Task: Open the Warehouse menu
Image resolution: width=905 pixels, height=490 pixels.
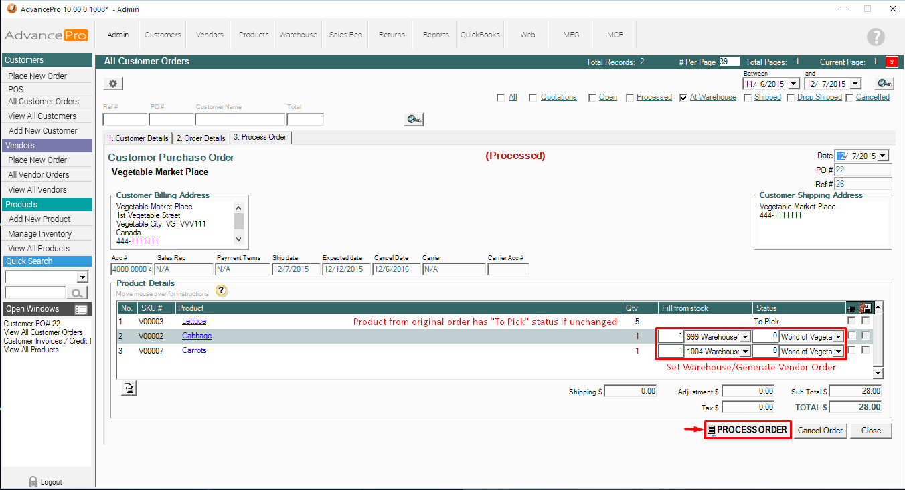Action: [298, 35]
